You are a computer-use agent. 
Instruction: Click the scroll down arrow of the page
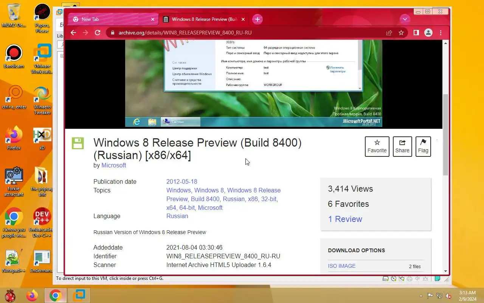click(445, 271)
